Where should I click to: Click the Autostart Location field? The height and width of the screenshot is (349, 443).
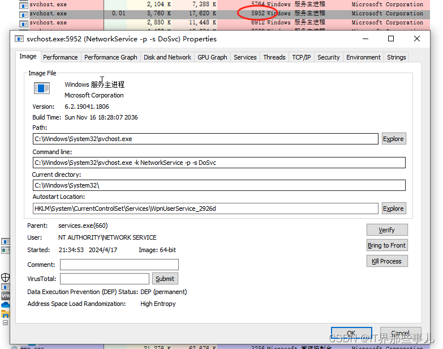tap(205, 208)
